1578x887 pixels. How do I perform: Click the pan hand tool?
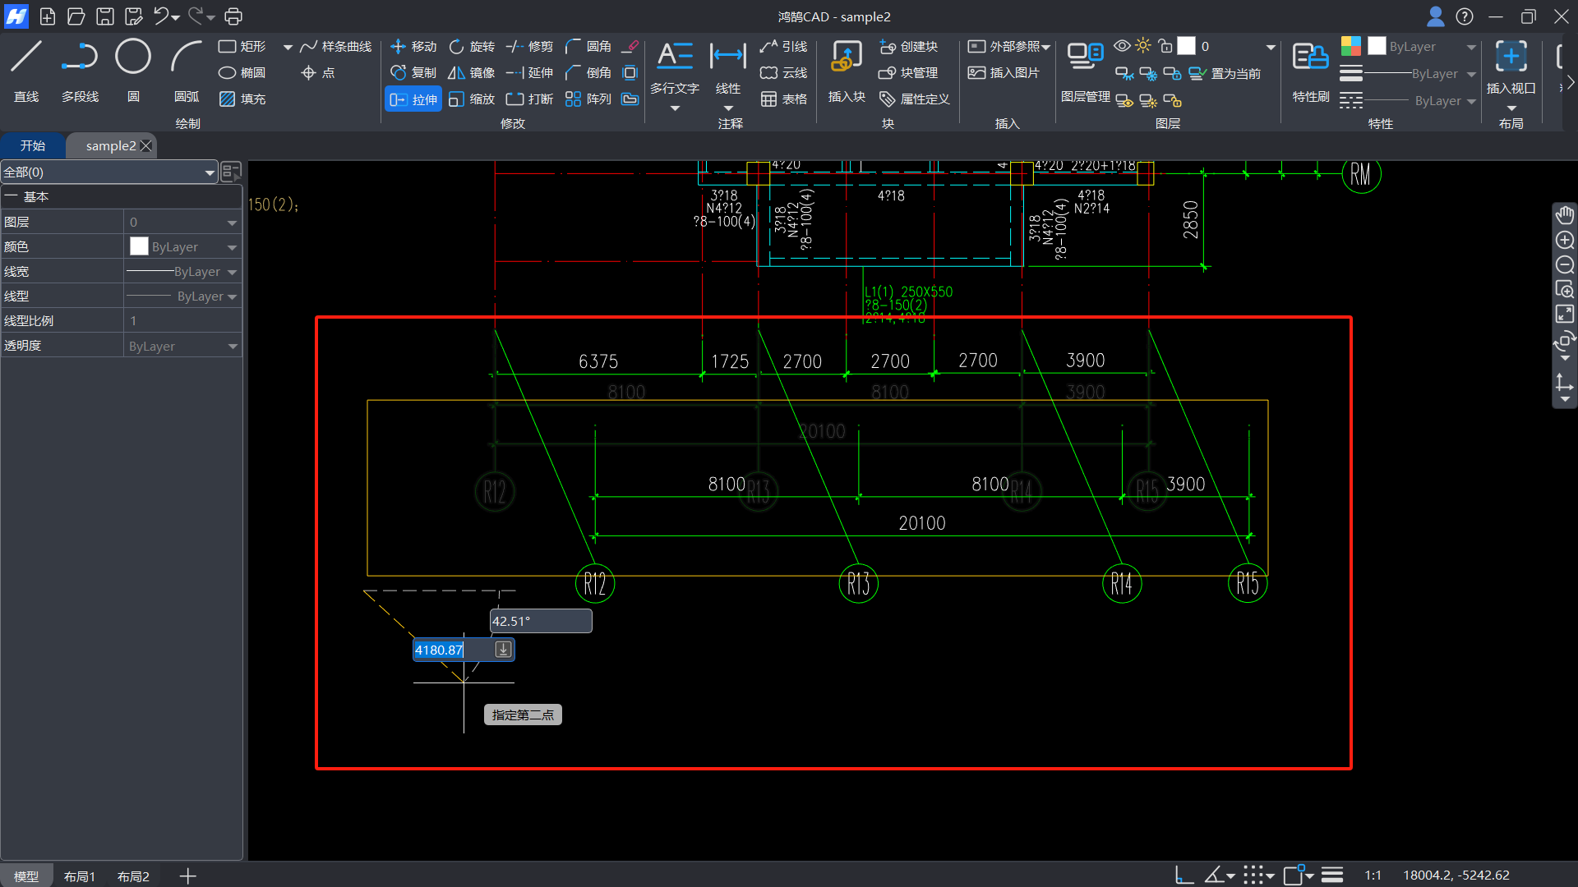coord(1564,215)
